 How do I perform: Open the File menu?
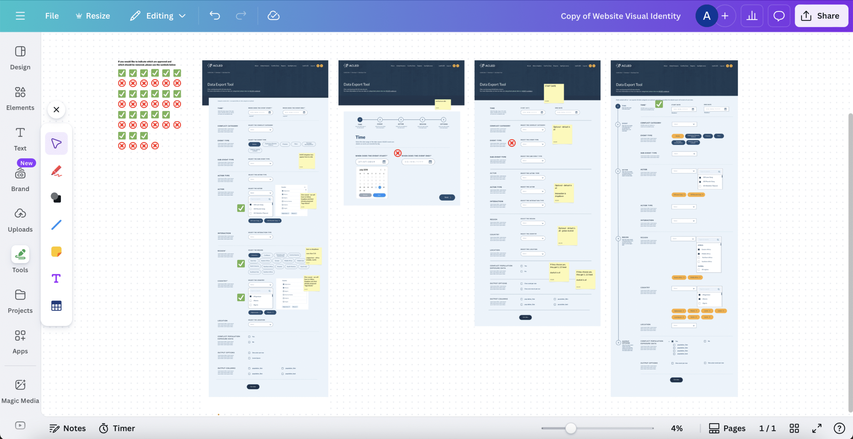[x=52, y=16]
